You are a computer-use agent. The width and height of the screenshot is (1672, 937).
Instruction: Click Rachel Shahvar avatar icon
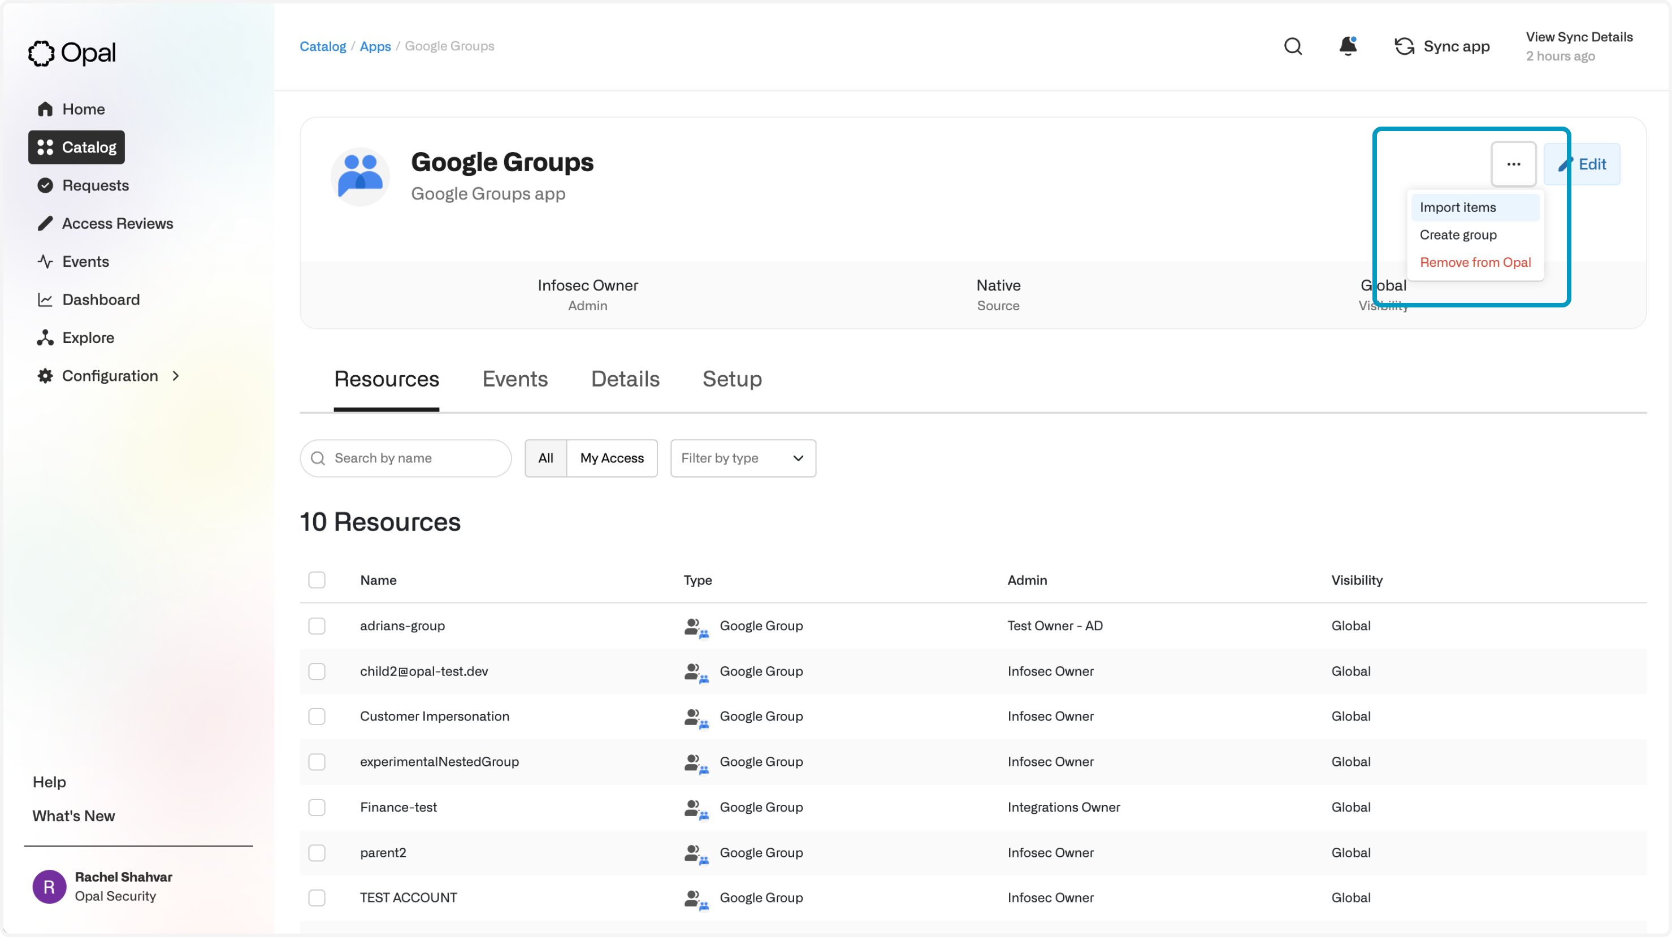[x=49, y=887]
